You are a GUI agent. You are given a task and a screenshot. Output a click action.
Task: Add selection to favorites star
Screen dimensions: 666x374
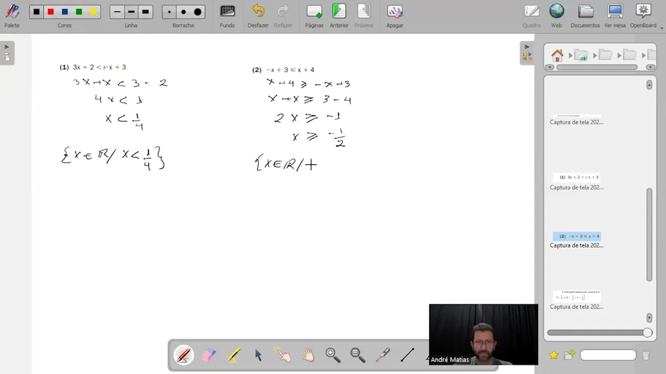[x=554, y=355]
